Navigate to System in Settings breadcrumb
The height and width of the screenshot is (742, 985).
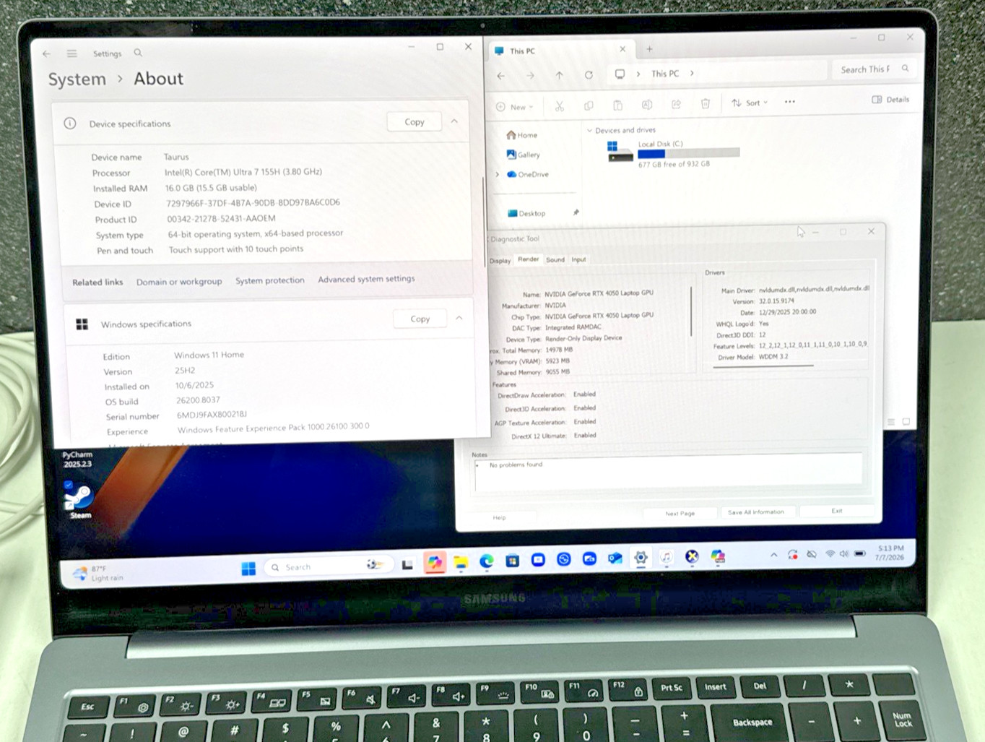coord(77,79)
